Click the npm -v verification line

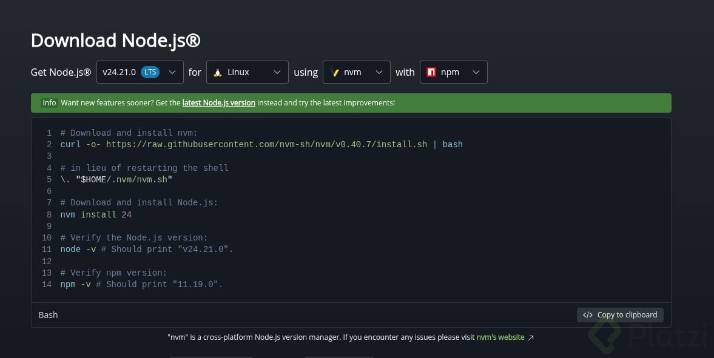pyautogui.click(x=141, y=284)
